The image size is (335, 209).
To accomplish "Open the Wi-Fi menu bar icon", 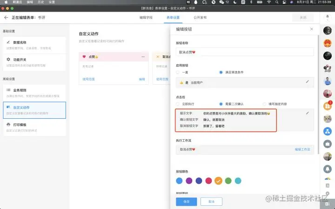I will point(269,2).
